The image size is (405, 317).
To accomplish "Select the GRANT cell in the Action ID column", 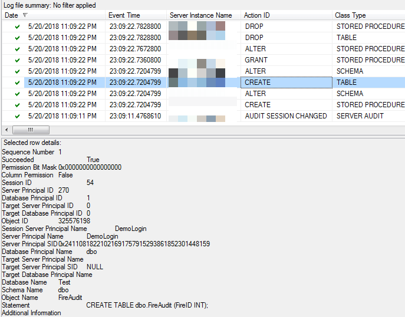I will pos(256,60).
